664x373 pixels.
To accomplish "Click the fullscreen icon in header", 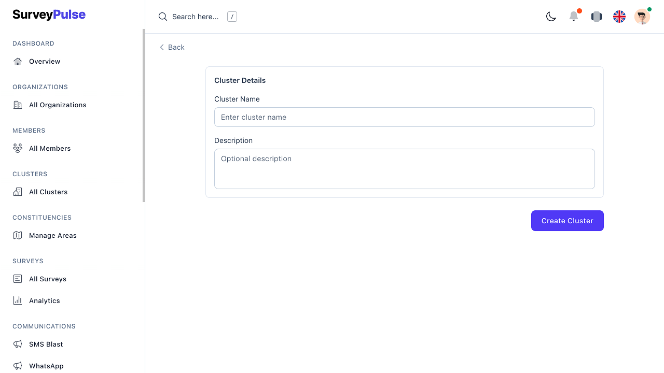I will 597,17.
